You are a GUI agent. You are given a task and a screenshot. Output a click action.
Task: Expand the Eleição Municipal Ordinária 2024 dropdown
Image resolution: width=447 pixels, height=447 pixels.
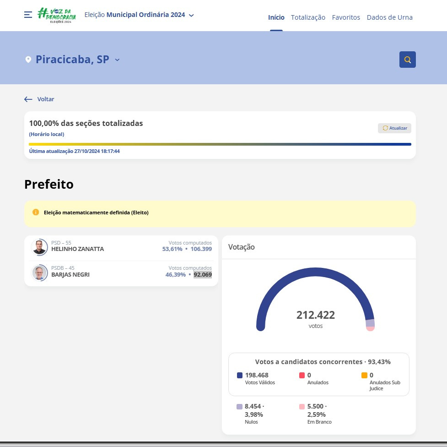139,15
